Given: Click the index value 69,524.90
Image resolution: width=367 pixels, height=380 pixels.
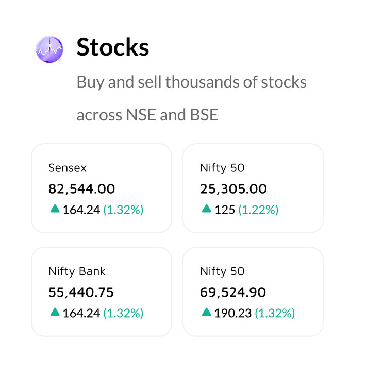Looking at the screenshot, I should pyautogui.click(x=233, y=292).
